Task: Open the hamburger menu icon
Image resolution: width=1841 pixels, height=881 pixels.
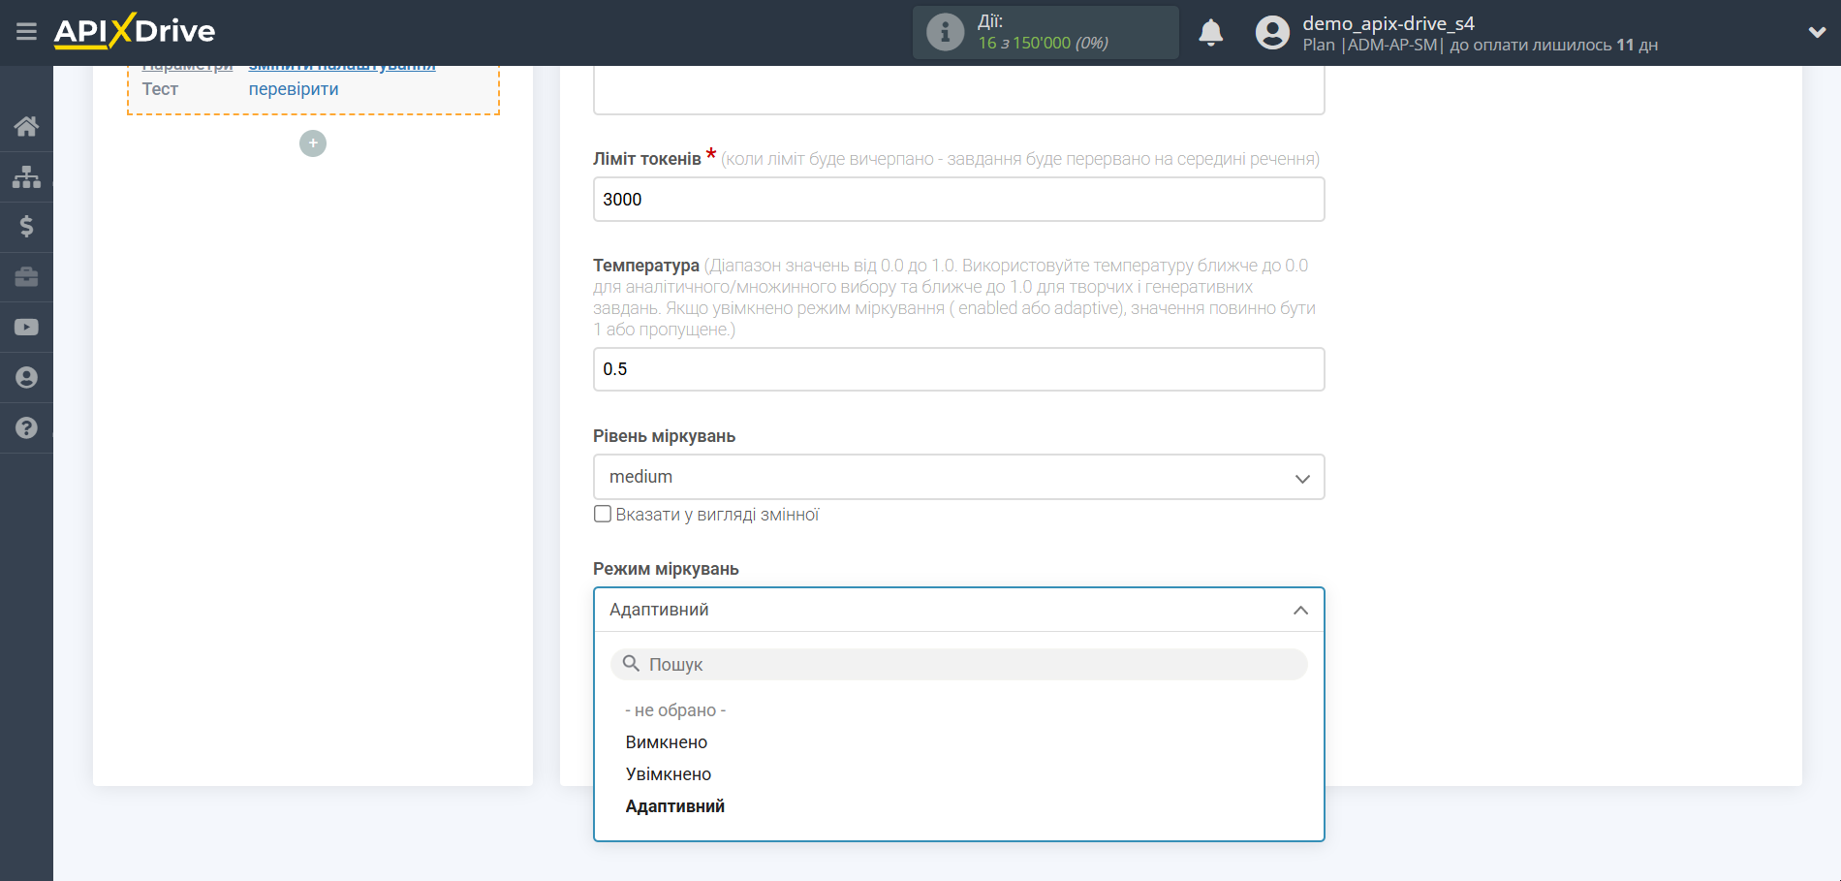Action: tap(26, 32)
